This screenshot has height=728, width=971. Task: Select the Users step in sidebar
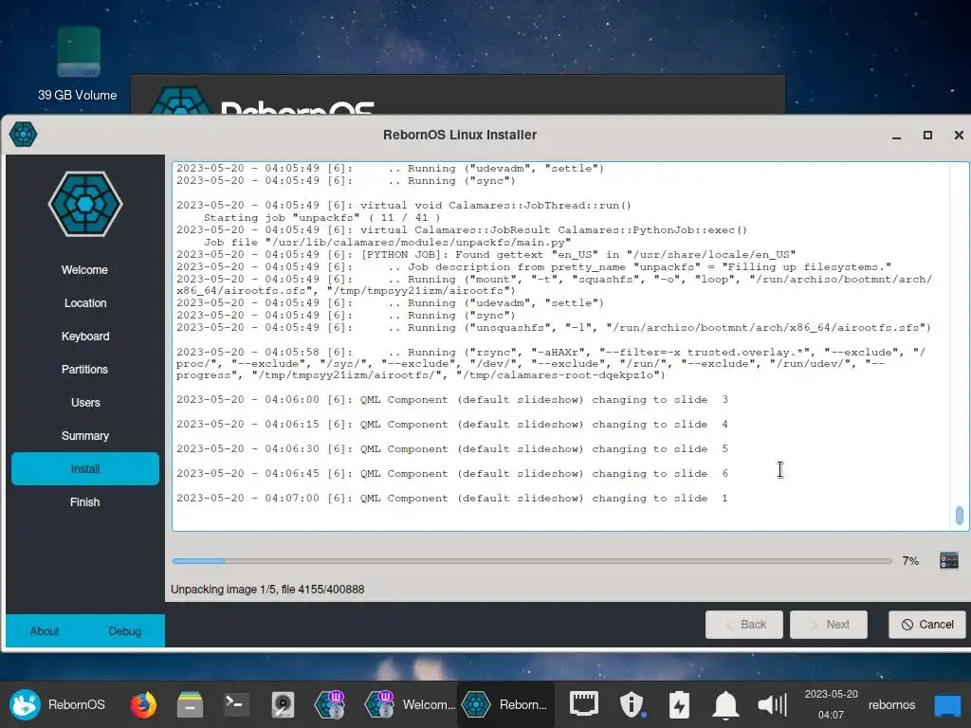pyautogui.click(x=84, y=402)
